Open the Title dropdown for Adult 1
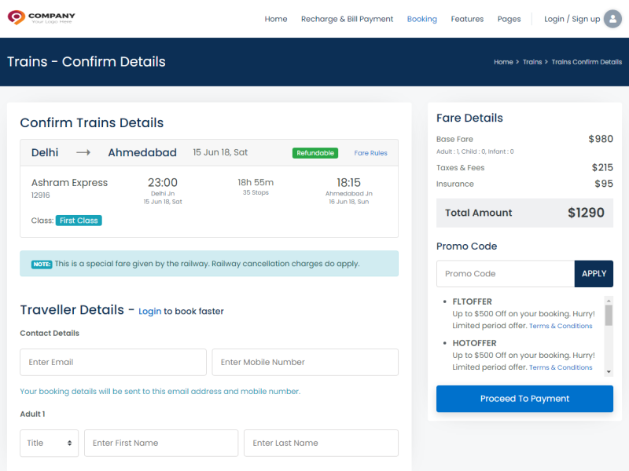The height and width of the screenshot is (471, 629). (x=49, y=443)
